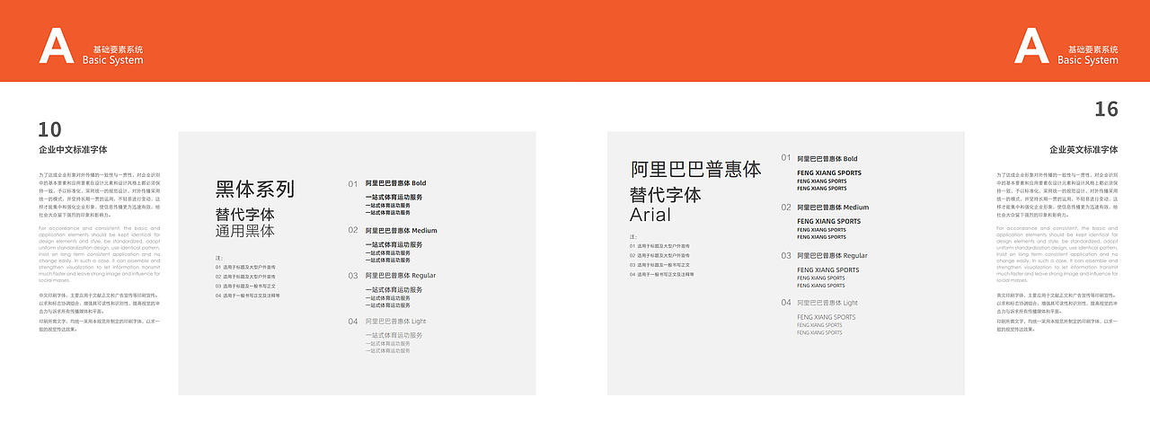Click the large title 阿里巴巴普惠体
This screenshot has width=1150, height=424.
point(696,169)
